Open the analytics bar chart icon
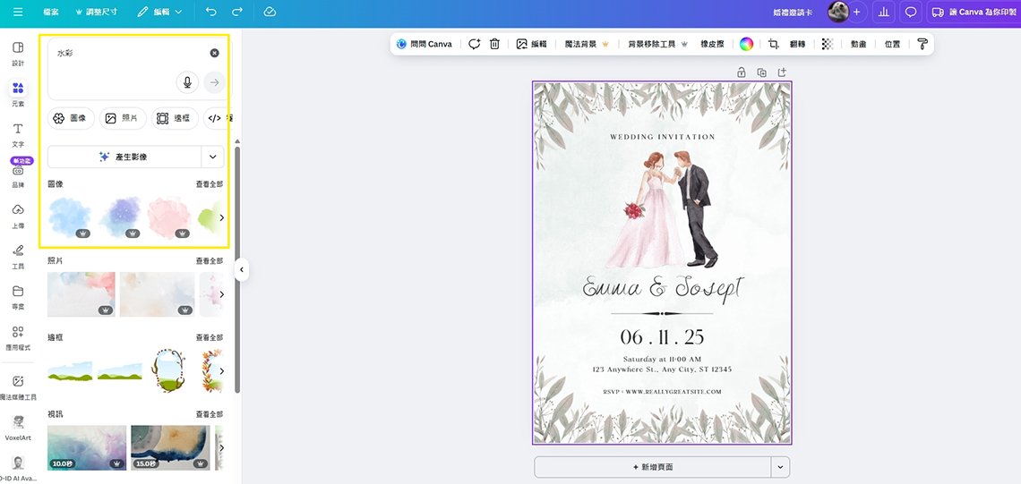The height and width of the screenshot is (484, 1021). click(883, 12)
